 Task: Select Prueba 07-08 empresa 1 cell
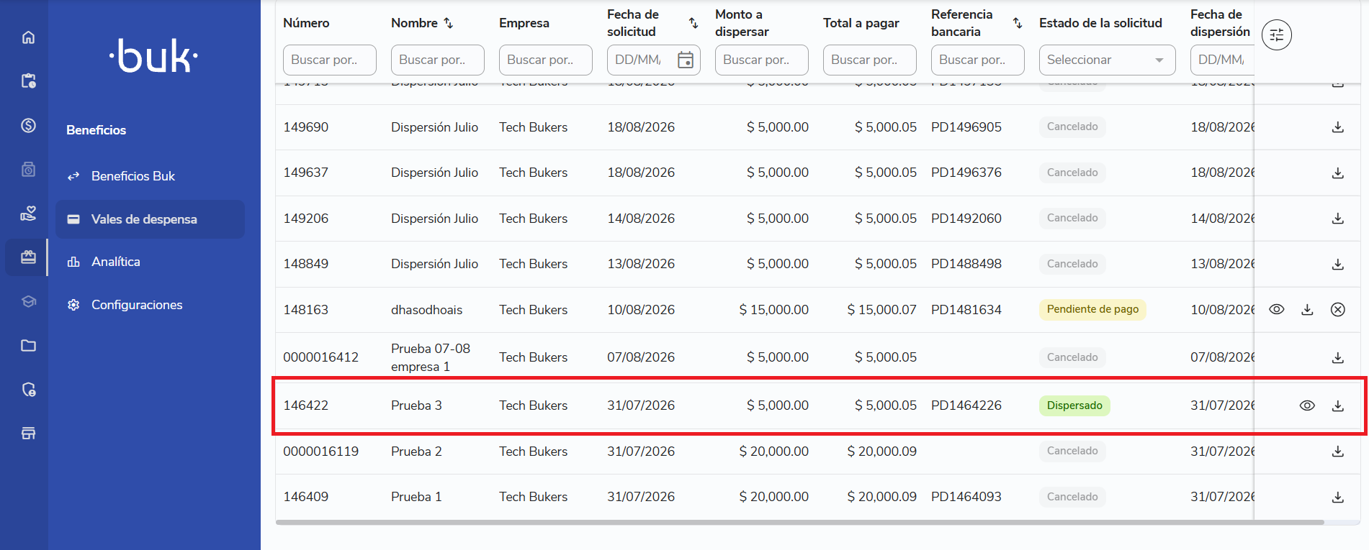(x=430, y=357)
